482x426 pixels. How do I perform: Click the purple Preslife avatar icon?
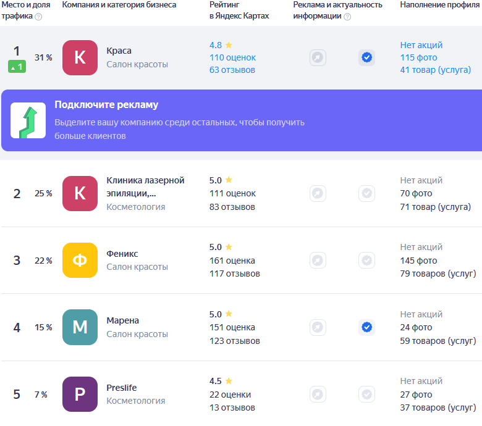click(80, 394)
